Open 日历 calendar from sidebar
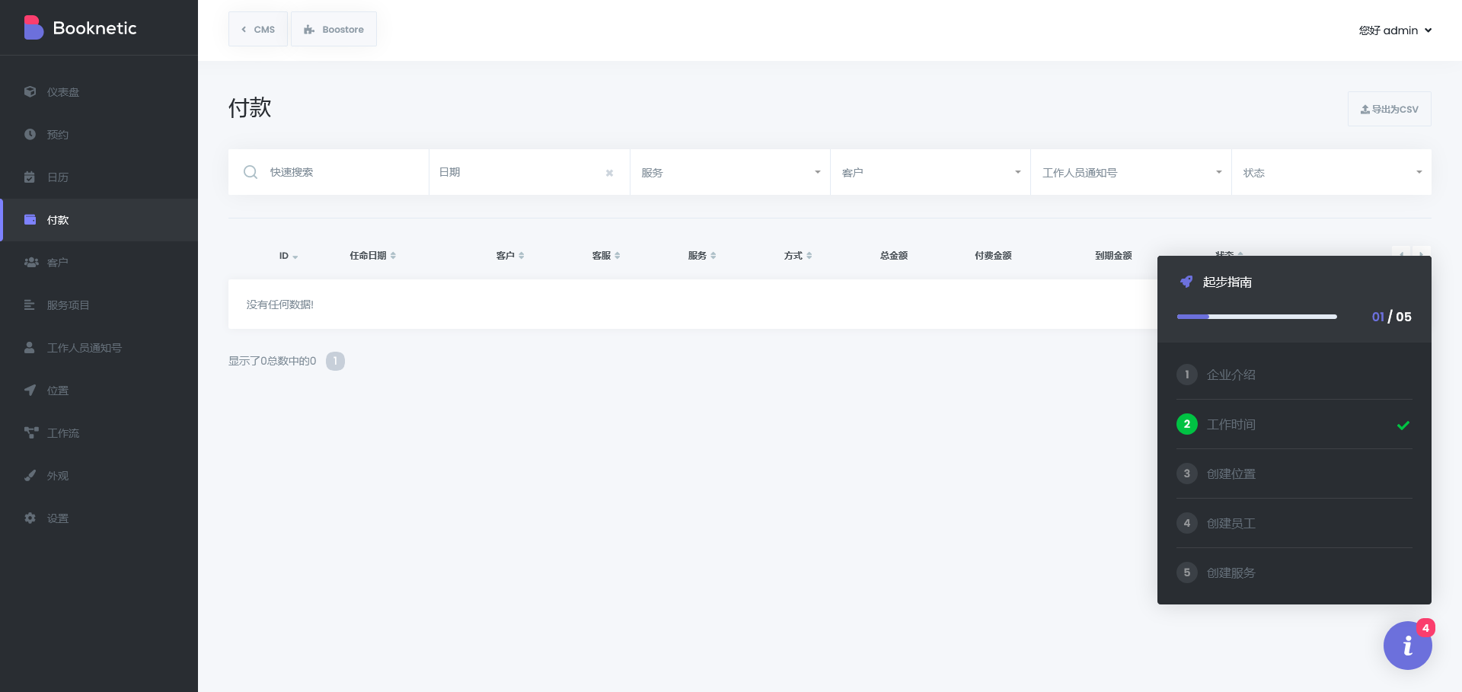Screen dimensions: 1462x692 pyautogui.click(x=57, y=177)
